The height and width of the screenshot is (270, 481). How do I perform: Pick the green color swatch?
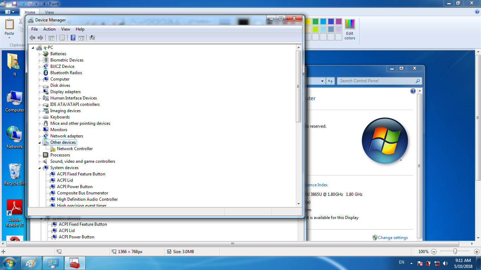pyautogui.click(x=316, y=21)
